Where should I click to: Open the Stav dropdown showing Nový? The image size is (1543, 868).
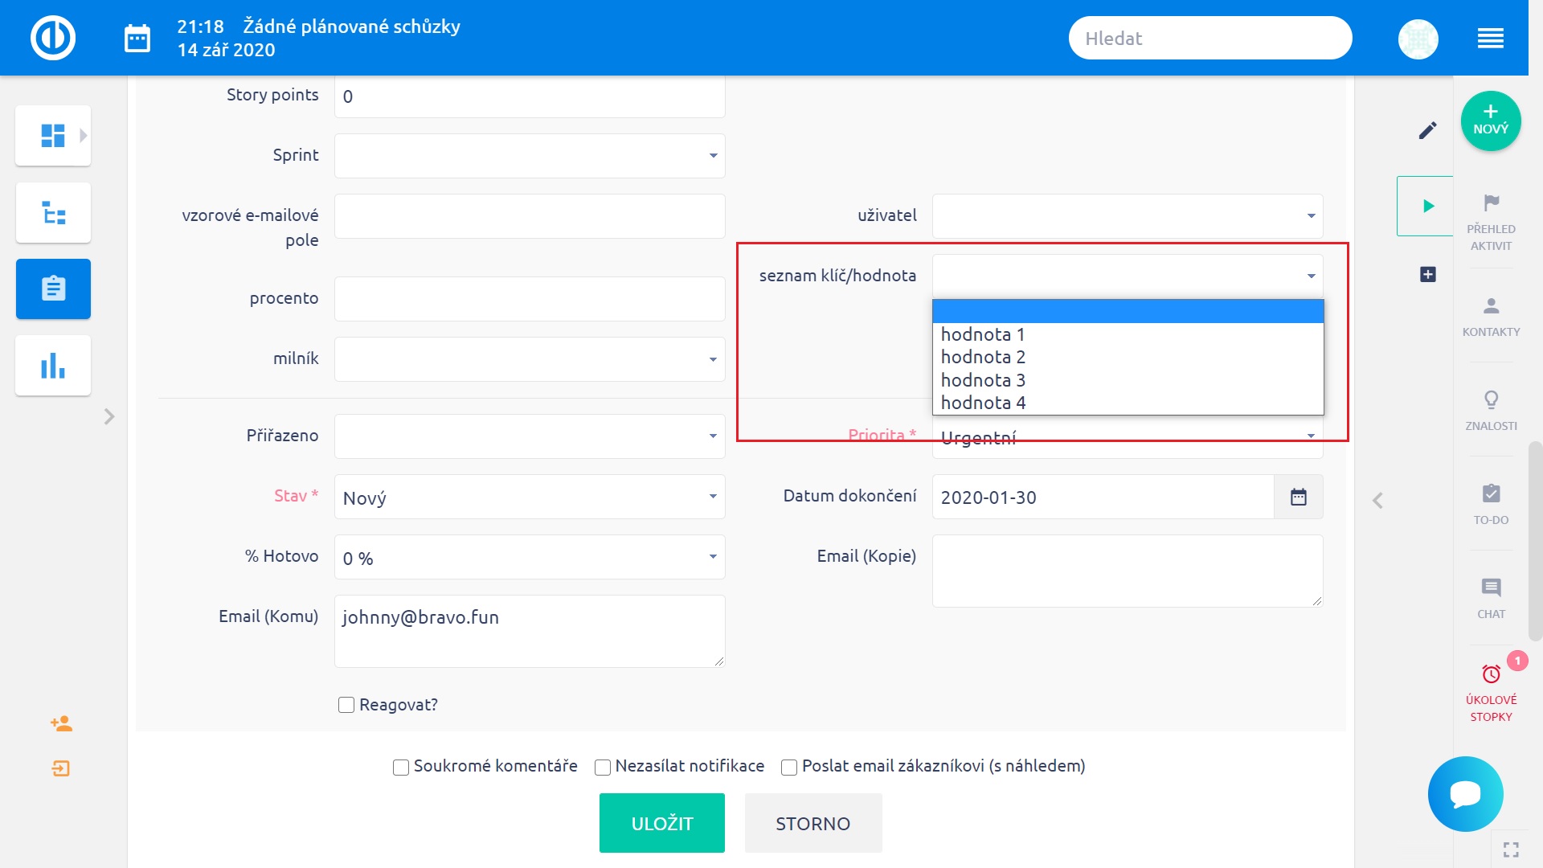pyautogui.click(x=530, y=497)
